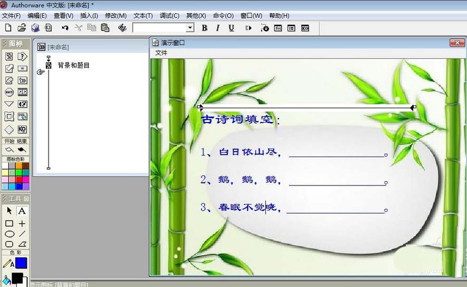This screenshot has width=467, height=287.
Task: Click the blue text color swatch
Action: click(x=21, y=263)
